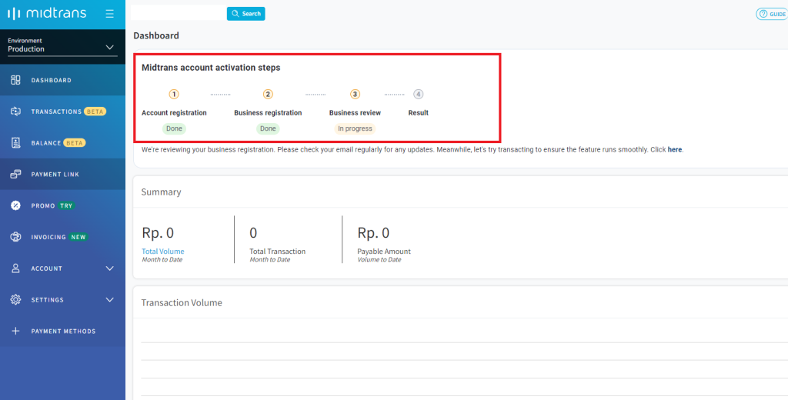Click the Balance document icon
The height and width of the screenshot is (400, 788).
pos(15,143)
